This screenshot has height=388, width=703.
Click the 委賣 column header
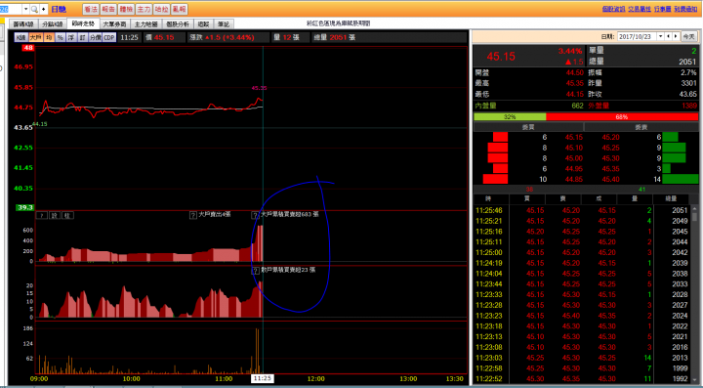click(641, 127)
